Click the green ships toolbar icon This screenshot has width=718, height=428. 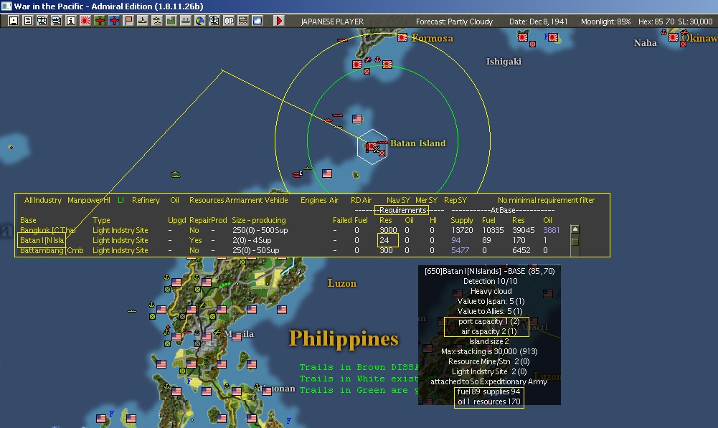(186, 21)
